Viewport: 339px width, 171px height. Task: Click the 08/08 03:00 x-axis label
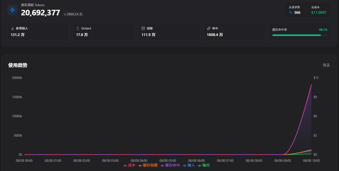(110, 161)
